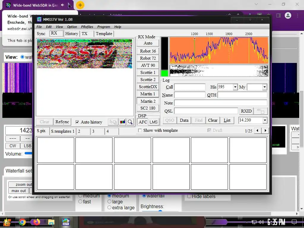Switch to stock tab 2
The image size is (304, 228).
[x=83, y=131]
